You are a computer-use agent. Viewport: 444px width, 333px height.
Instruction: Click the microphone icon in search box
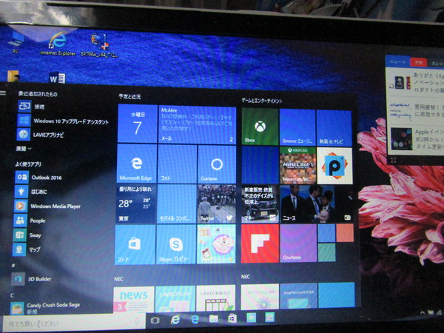point(138,321)
